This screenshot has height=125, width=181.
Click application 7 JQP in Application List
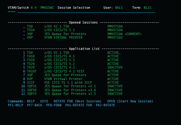(71, 75)
